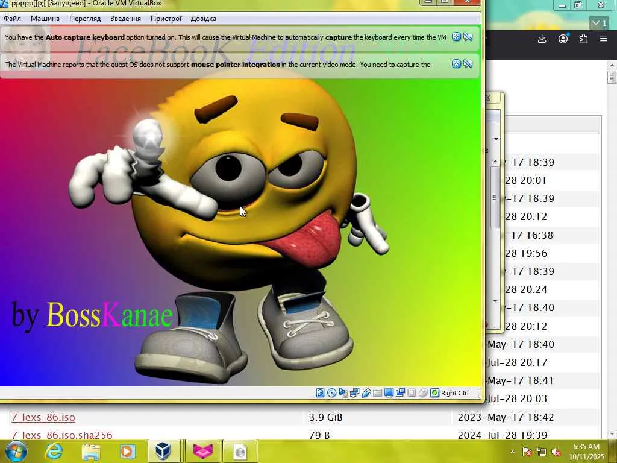The height and width of the screenshot is (463, 617).
Task: Show hidden system tray icons arrow
Action: [x=512, y=452]
